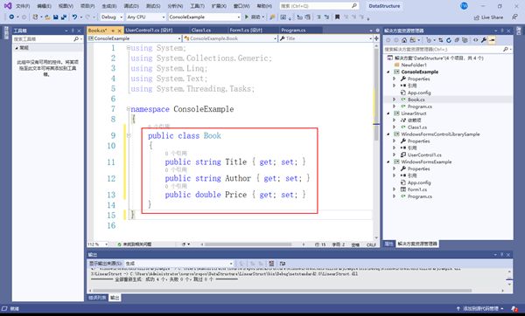Toggle auto-hide pin on Output panel

(502, 255)
